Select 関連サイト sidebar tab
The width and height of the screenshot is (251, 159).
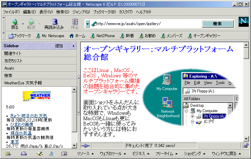click(40, 54)
